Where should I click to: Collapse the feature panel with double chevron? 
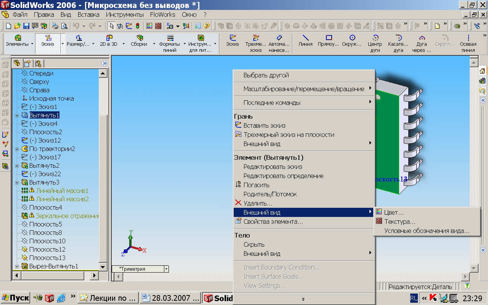(104, 63)
